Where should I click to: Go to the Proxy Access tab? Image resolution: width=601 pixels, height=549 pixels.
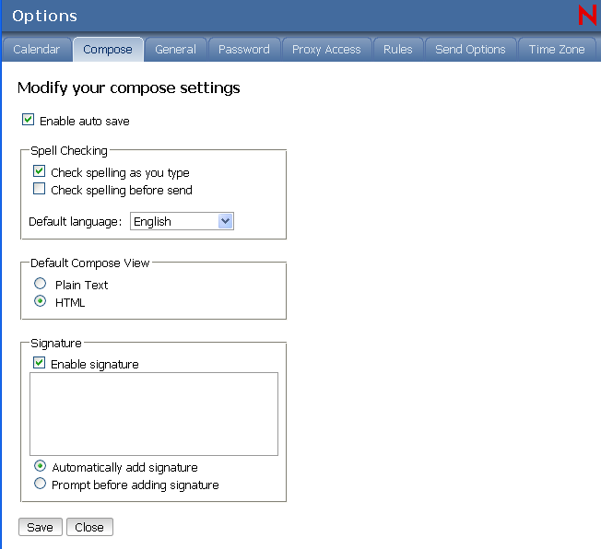point(326,50)
